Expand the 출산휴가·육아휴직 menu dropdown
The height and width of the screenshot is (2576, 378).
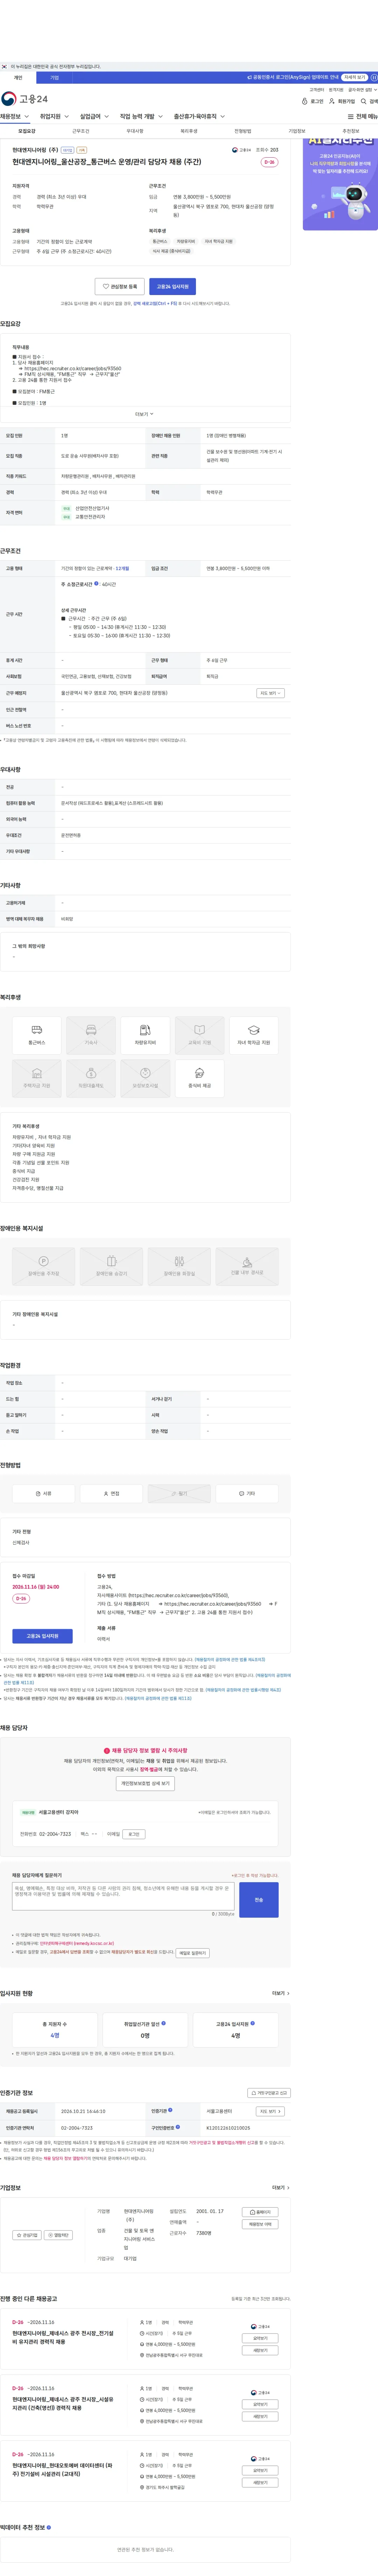pos(199,117)
